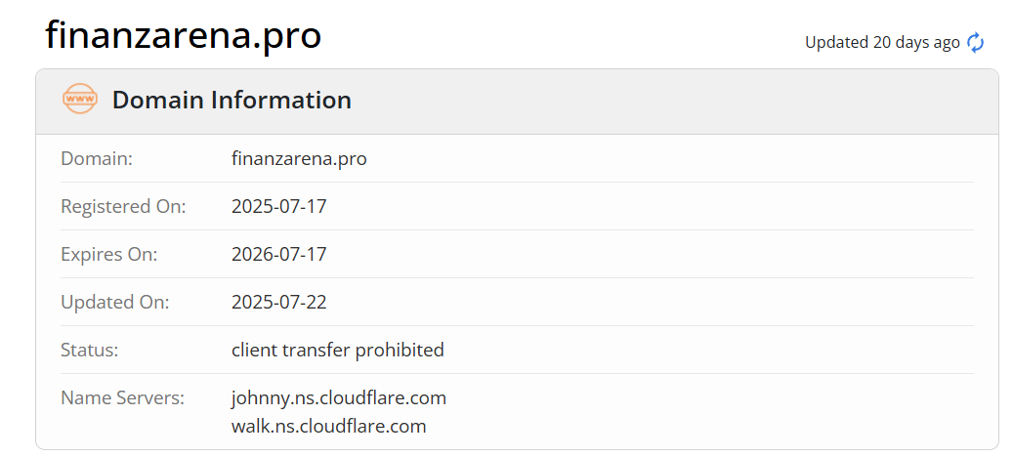Select the 'Name Servers:' label
Screen dimensions: 1013x457
122,397
